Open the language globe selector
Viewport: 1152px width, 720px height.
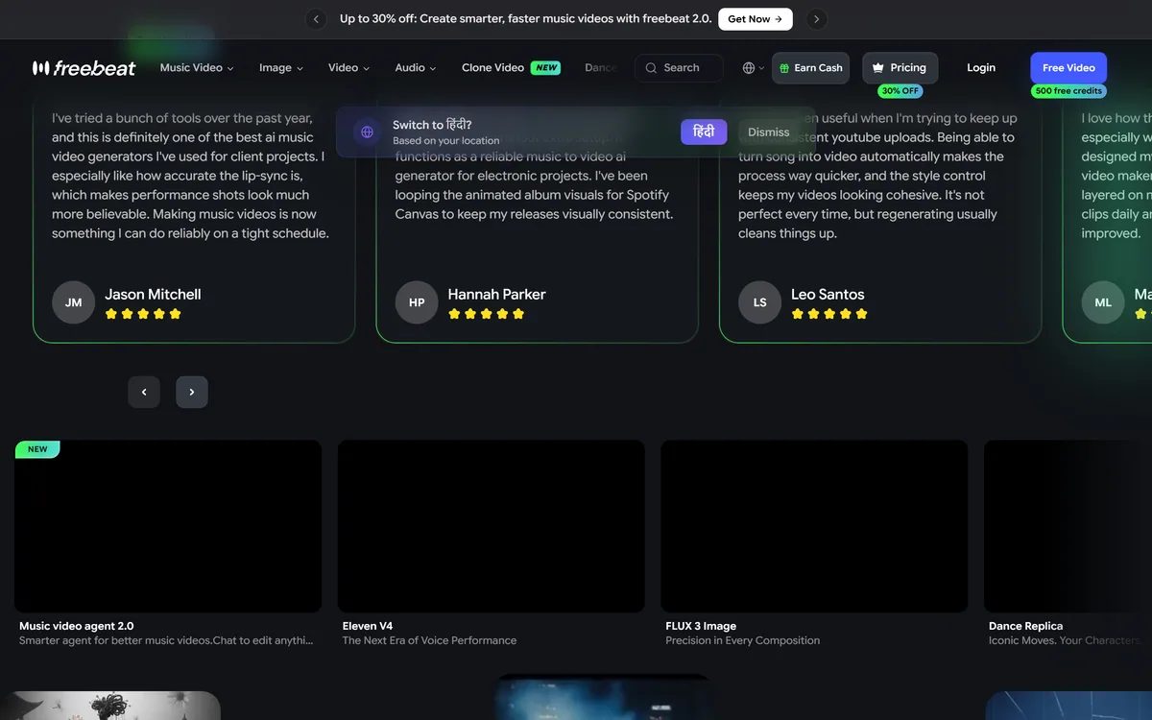point(754,68)
